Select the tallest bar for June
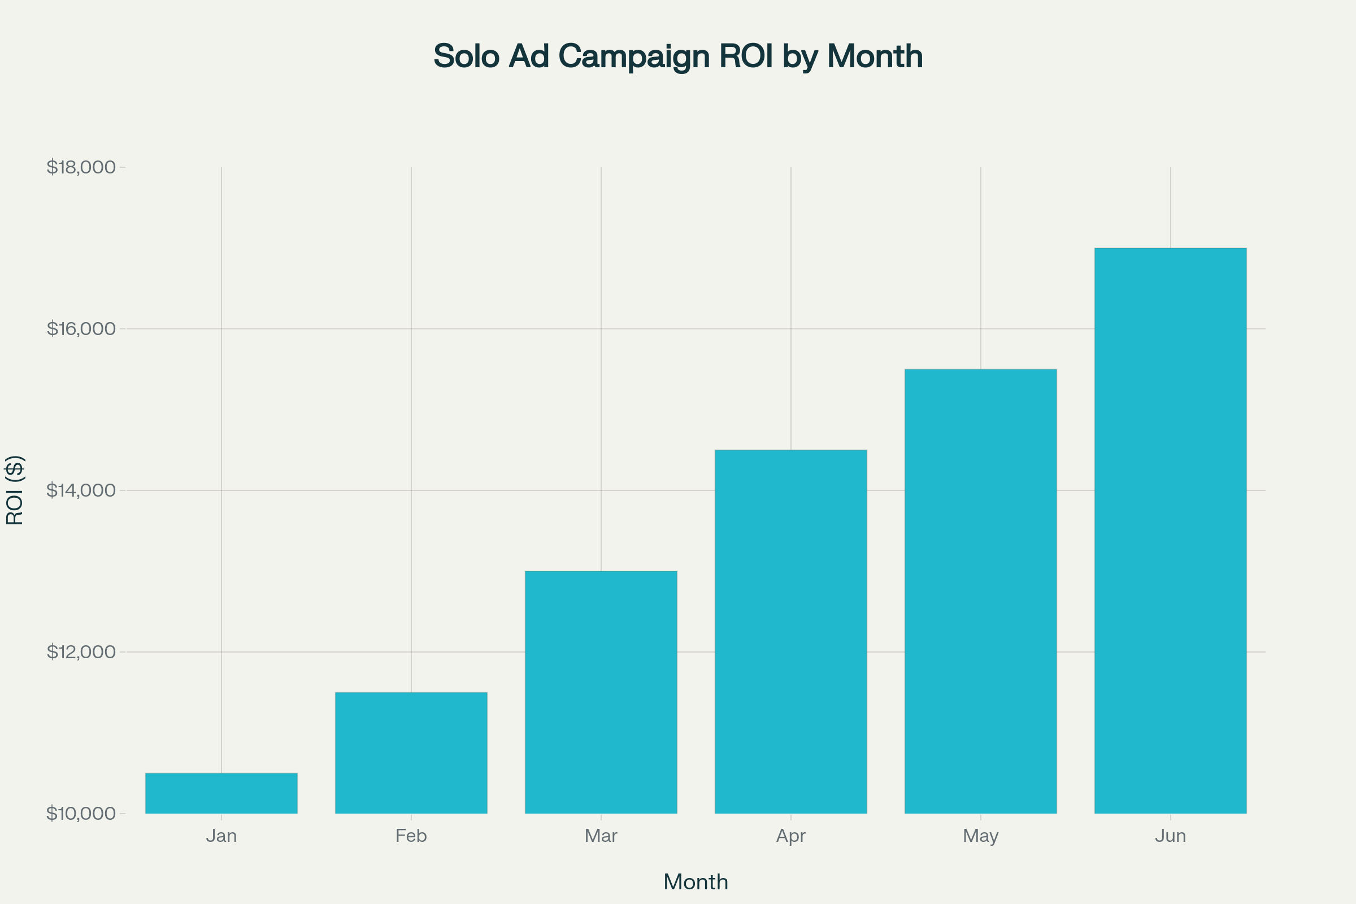This screenshot has height=904, width=1356. pos(1170,531)
